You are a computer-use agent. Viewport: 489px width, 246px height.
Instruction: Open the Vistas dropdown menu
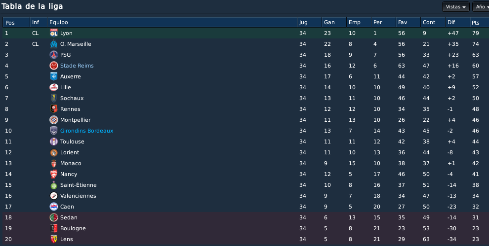point(455,7)
